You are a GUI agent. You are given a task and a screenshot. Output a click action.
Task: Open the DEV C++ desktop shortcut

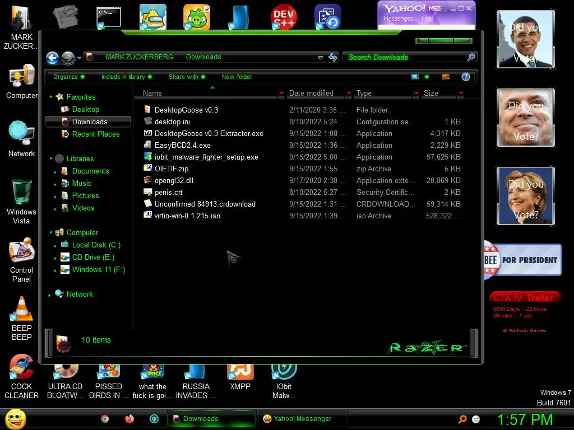pos(284,17)
